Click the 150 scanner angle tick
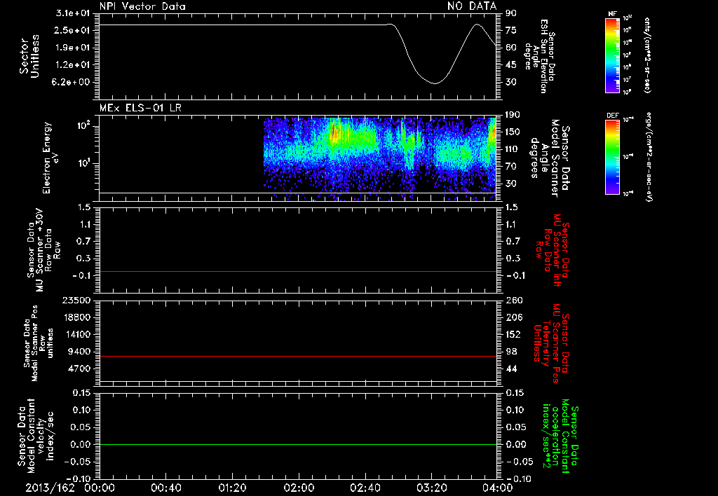This screenshot has height=496, width=718. click(513, 132)
